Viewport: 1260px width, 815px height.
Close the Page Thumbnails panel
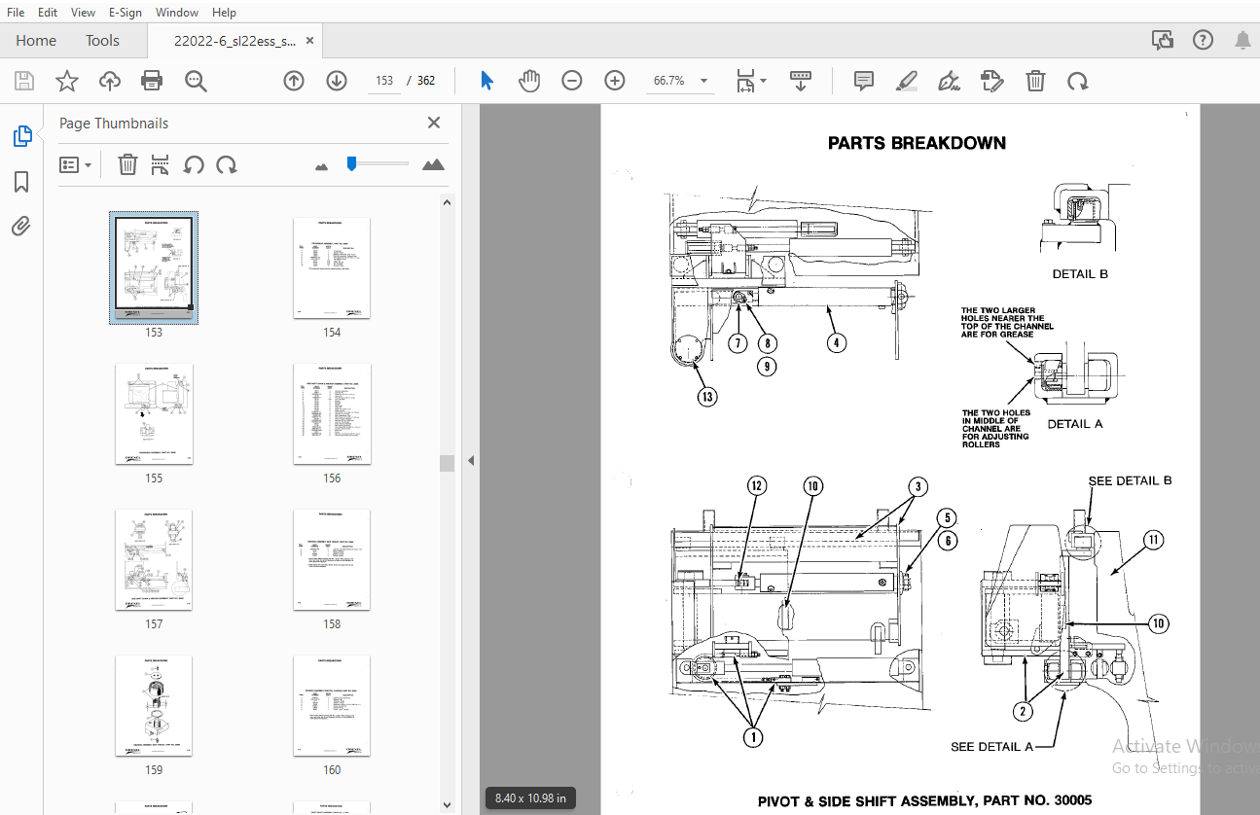pyautogui.click(x=434, y=123)
